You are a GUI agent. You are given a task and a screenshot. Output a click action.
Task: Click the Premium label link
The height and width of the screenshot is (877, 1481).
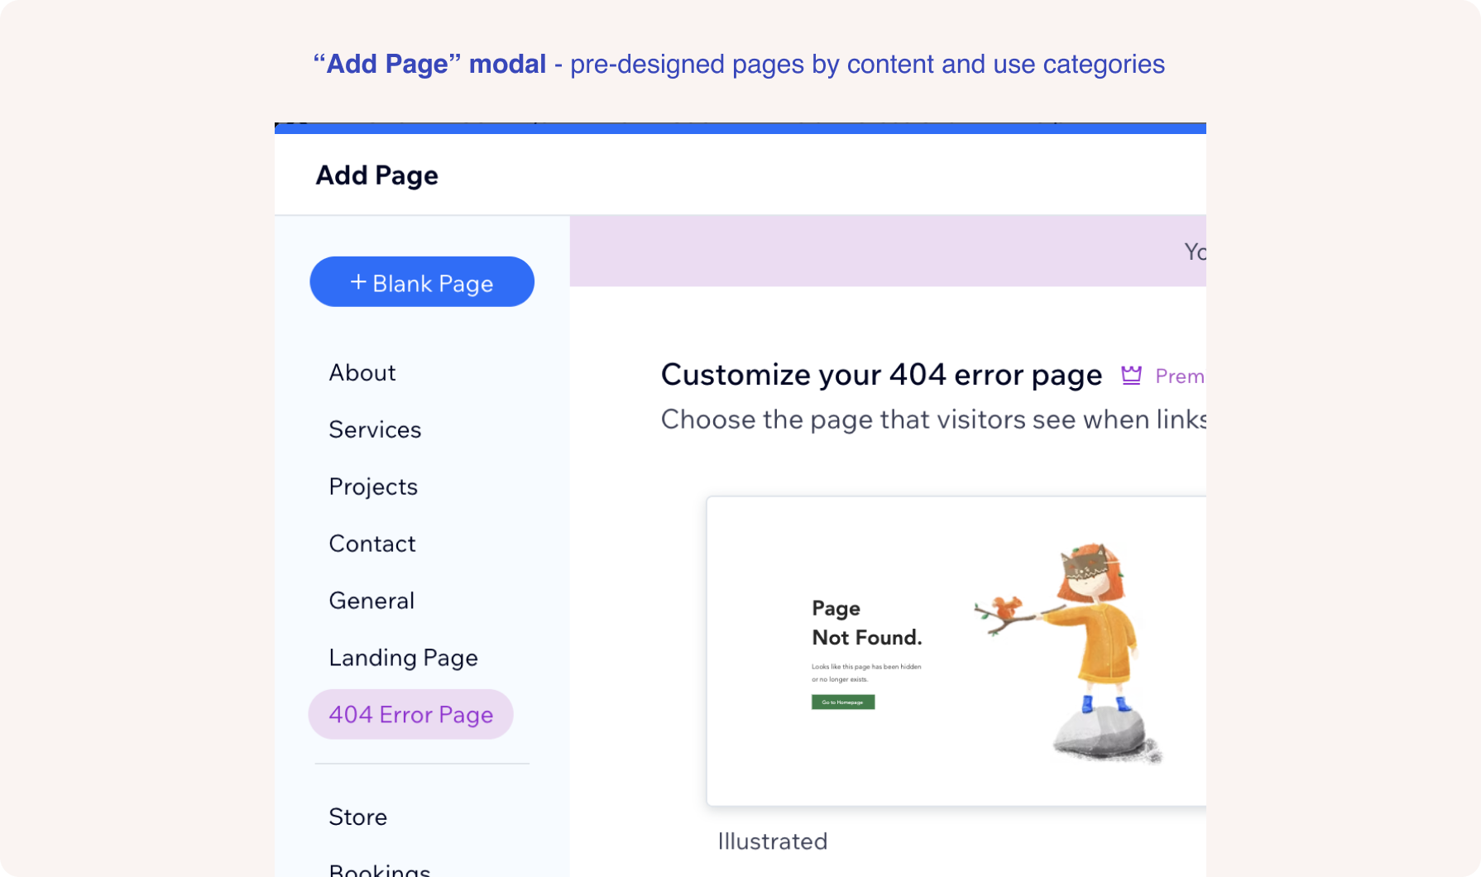[x=1179, y=376]
